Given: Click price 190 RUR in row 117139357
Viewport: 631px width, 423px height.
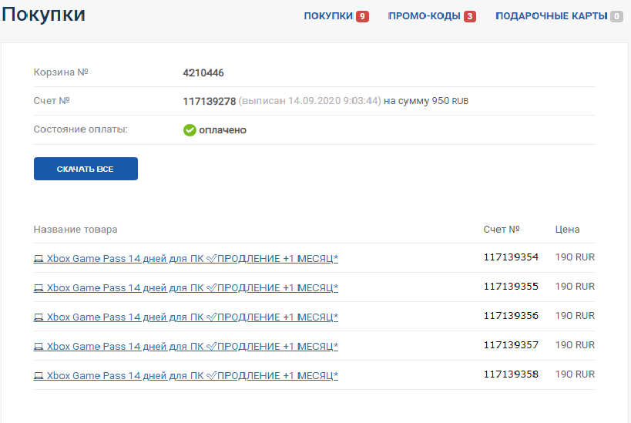Looking at the screenshot, I should point(575,345).
